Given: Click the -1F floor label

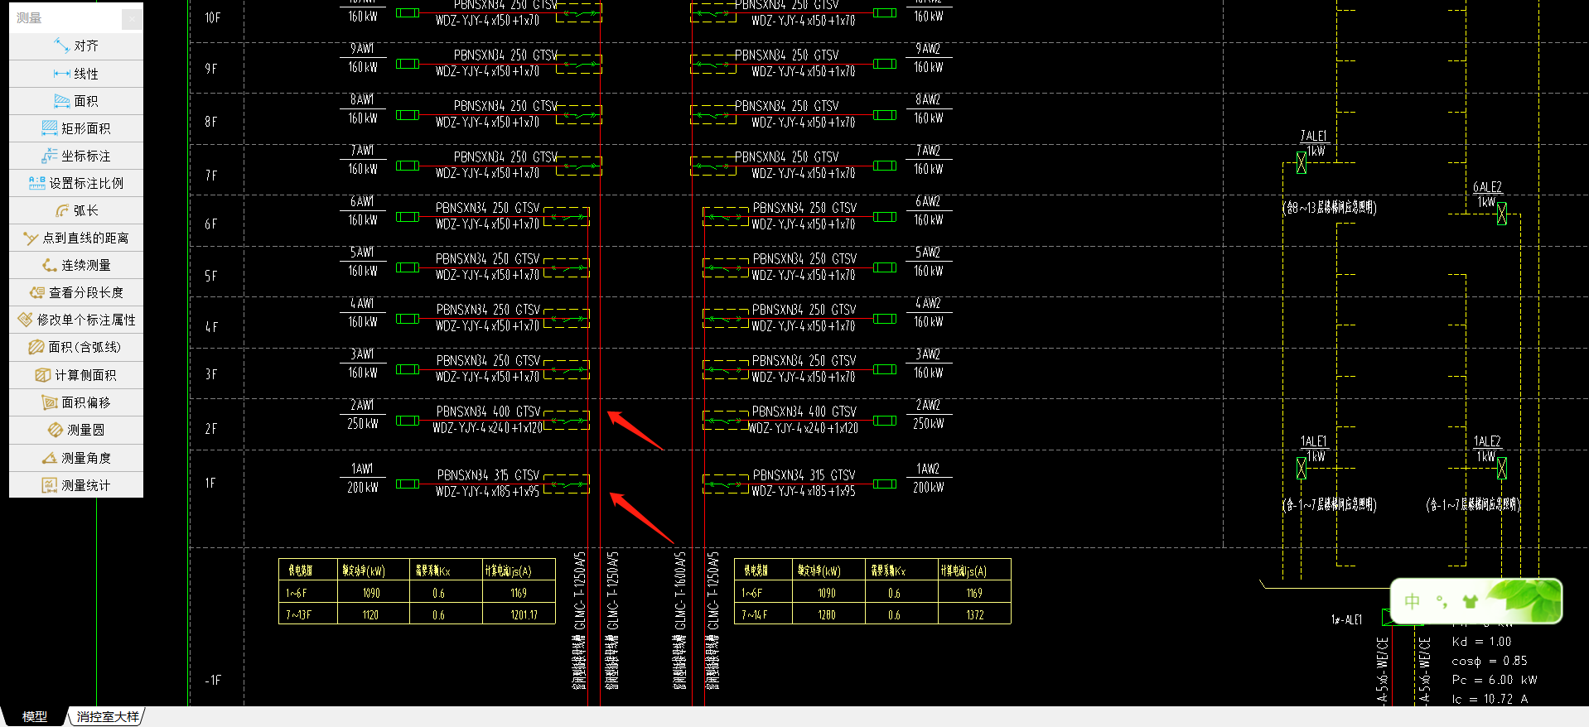Looking at the screenshot, I should pyautogui.click(x=213, y=680).
